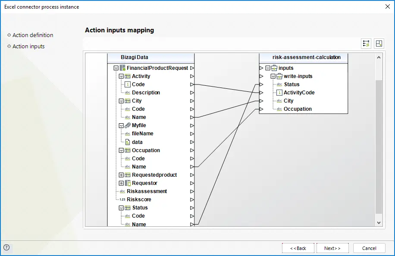Click the auto-map toolbar icon
The width and height of the screenshot is (395, 256).
pos(366,44)
